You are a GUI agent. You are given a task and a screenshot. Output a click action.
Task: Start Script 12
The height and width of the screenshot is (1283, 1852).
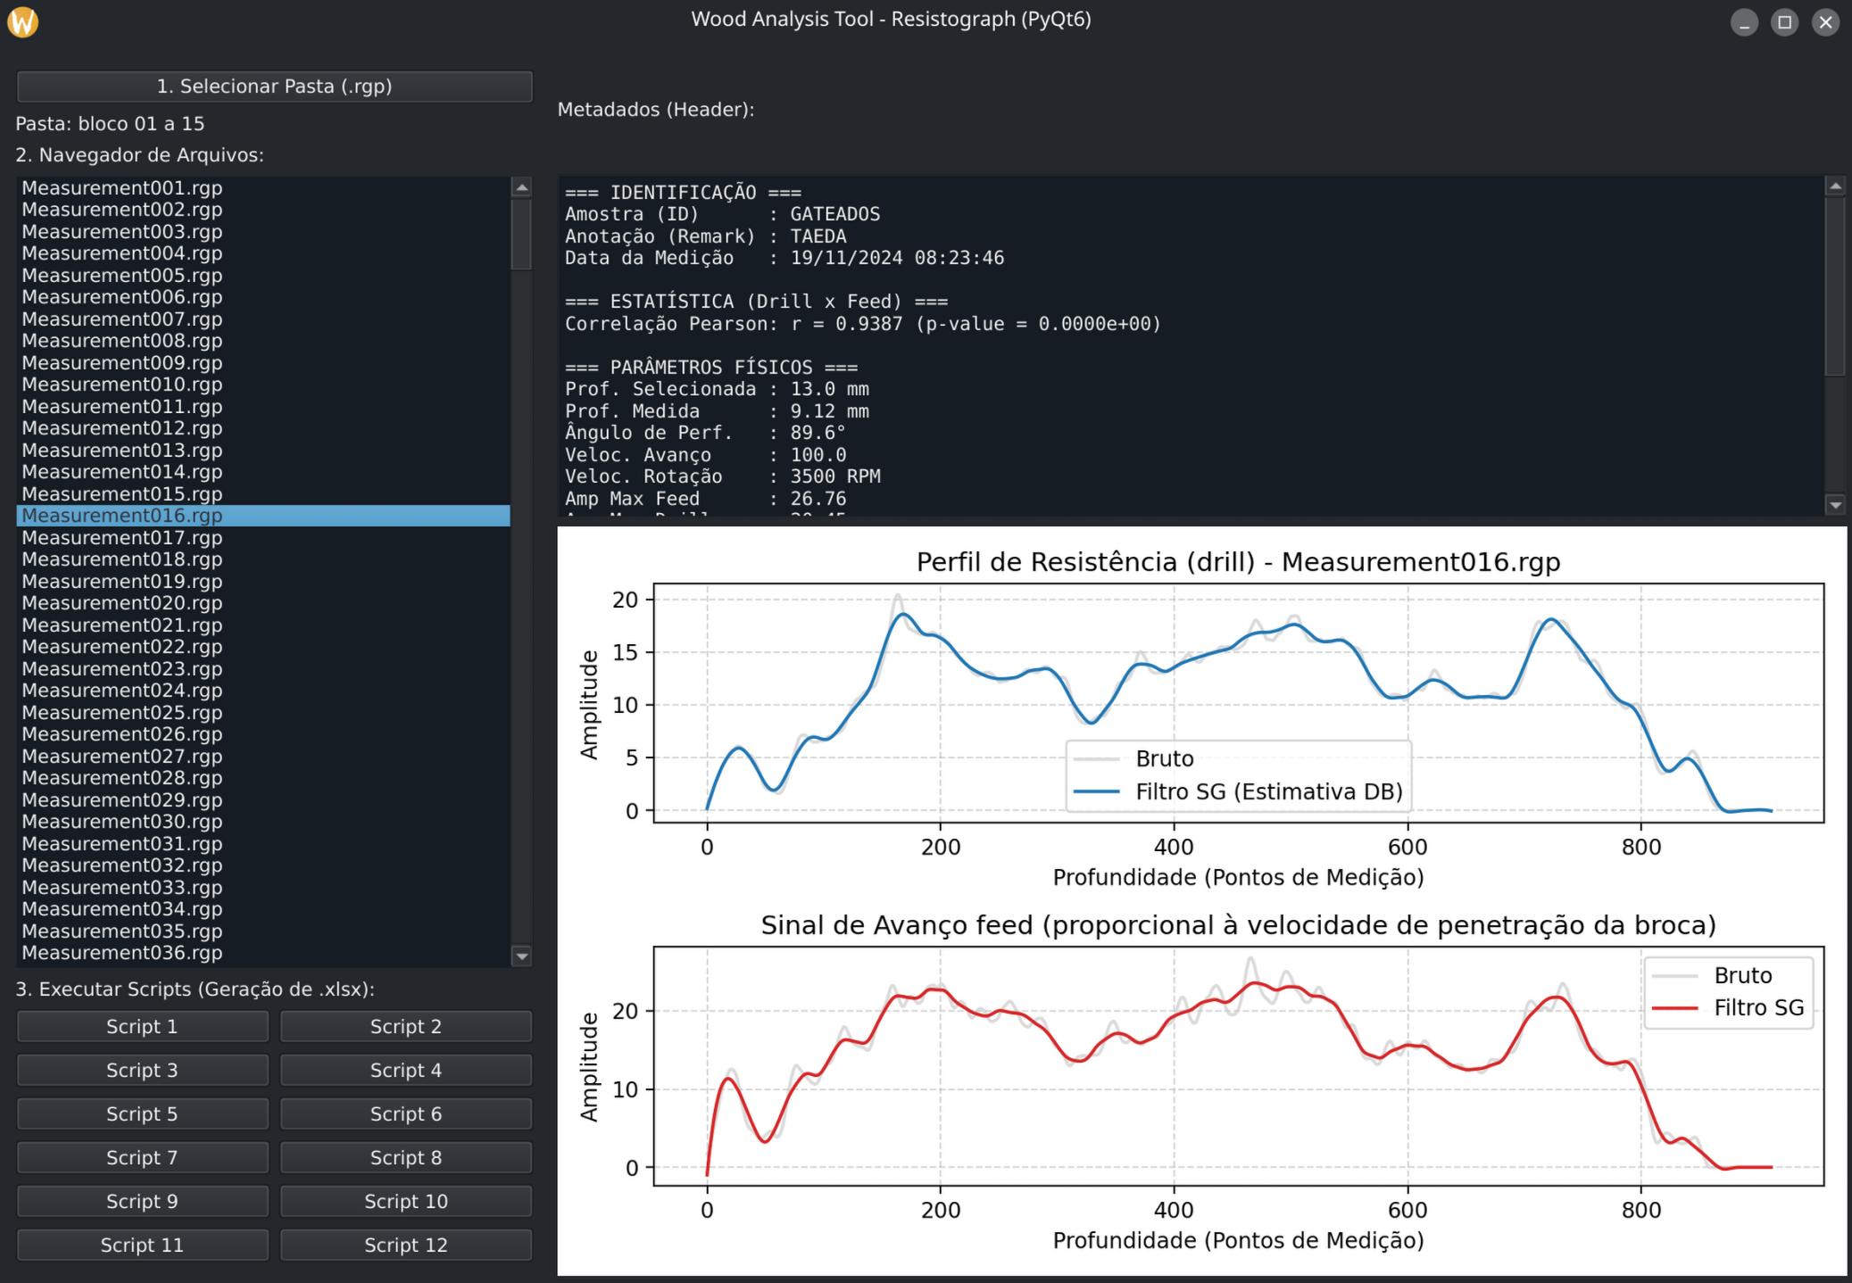[405, 1245]
